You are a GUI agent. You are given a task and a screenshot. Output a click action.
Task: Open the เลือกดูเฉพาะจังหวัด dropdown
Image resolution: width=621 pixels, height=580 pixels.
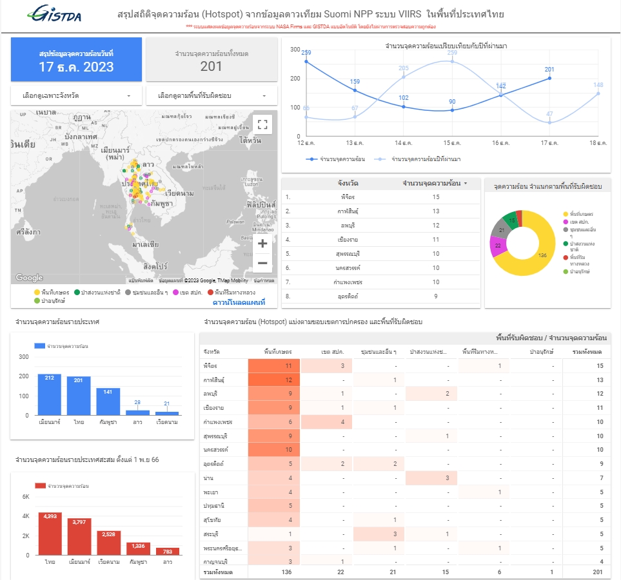point(76,96)
